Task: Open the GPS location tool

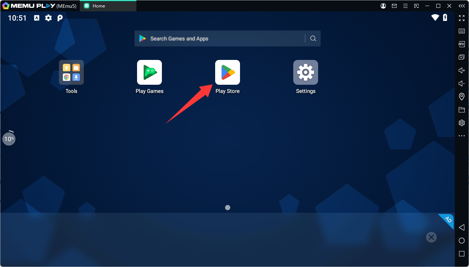Action: pos(462,96)
